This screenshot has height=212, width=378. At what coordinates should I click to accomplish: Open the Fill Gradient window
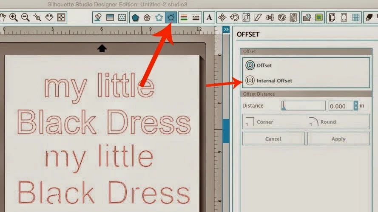pyautogui.click(x=110, y=17)
